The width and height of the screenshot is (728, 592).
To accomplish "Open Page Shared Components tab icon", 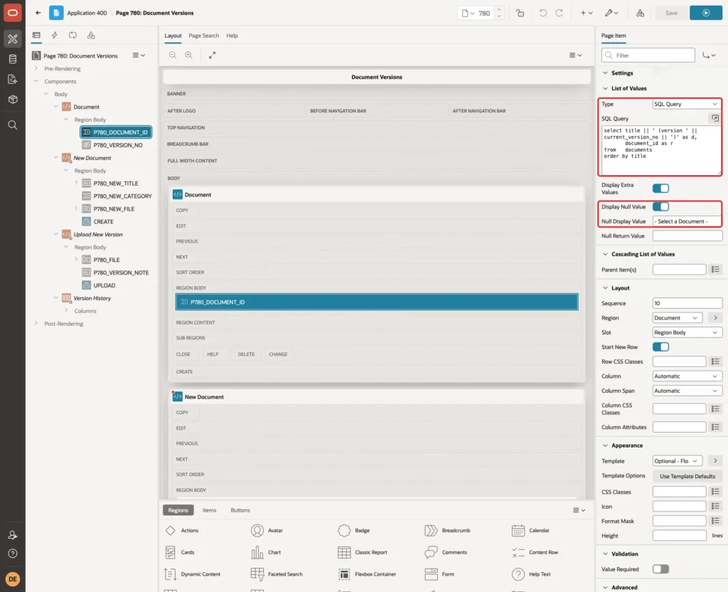I will (x=91, y=36).
